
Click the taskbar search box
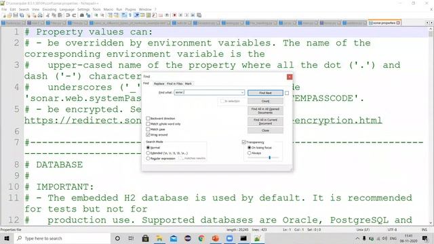62,238
